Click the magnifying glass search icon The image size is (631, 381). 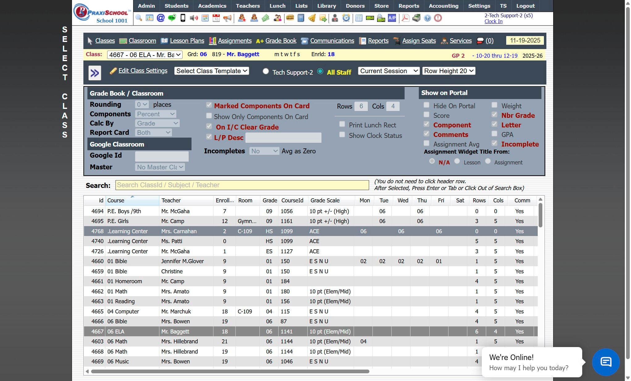coord(139,18)
